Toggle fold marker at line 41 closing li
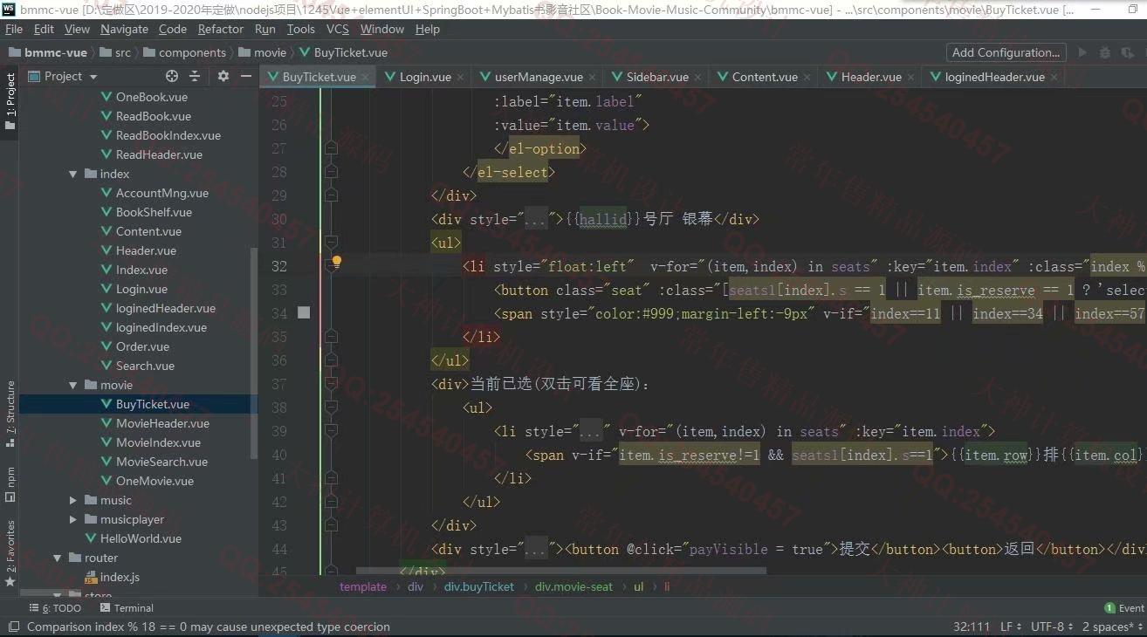This screenshot has width=1147, height=637. (331, 478)
